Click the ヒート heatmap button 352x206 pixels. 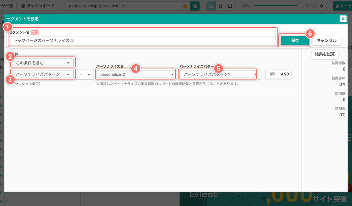342,6
